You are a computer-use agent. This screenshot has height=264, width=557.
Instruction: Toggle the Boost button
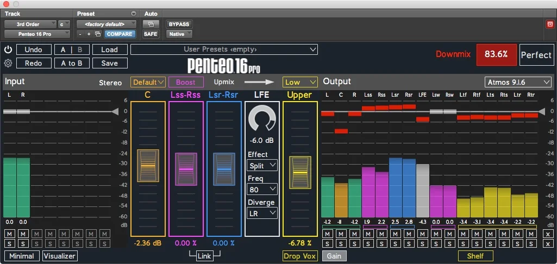186,82
